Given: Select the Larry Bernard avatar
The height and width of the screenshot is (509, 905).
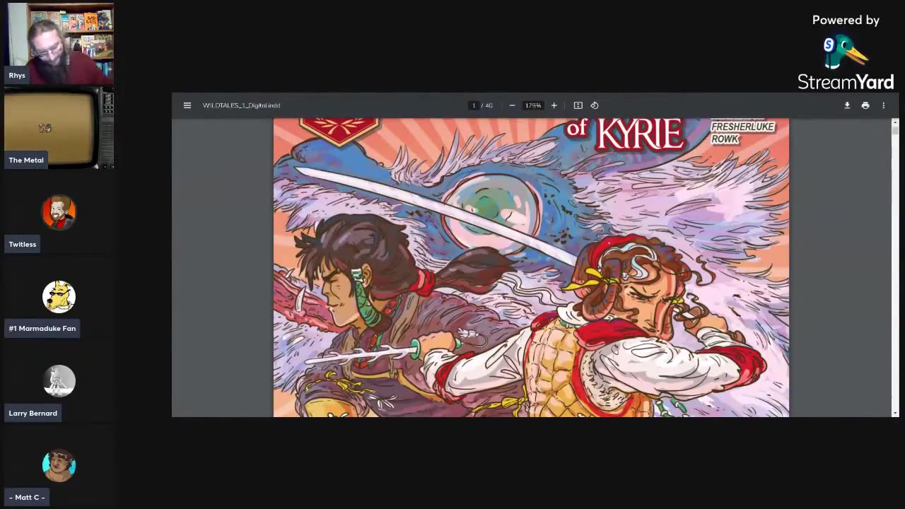Looking at the screenshot, I should pyautogui.click(x=59, y=381).
